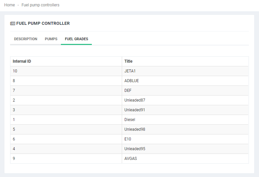The image size is (259, 177).
Task: Click internal ID 10 cell
Action: 15,71
